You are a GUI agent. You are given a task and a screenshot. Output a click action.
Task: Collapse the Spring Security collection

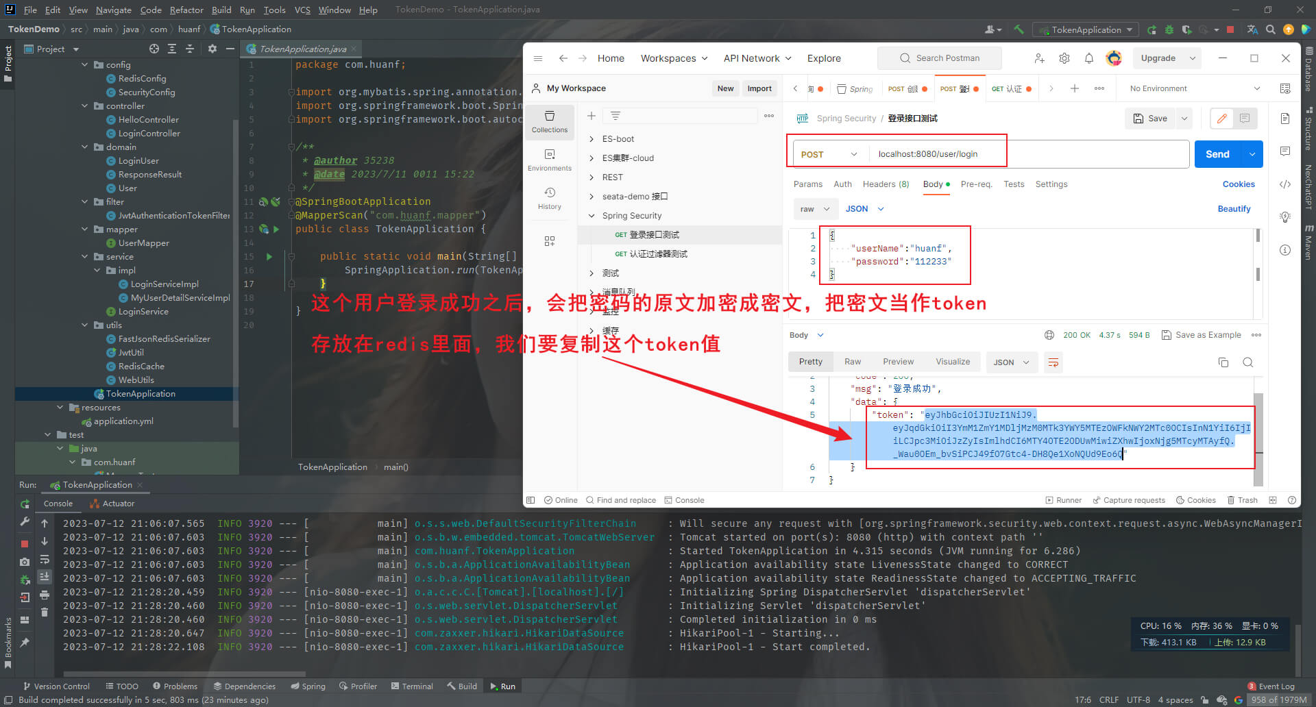pyautogui.click(x=592, y=216)
